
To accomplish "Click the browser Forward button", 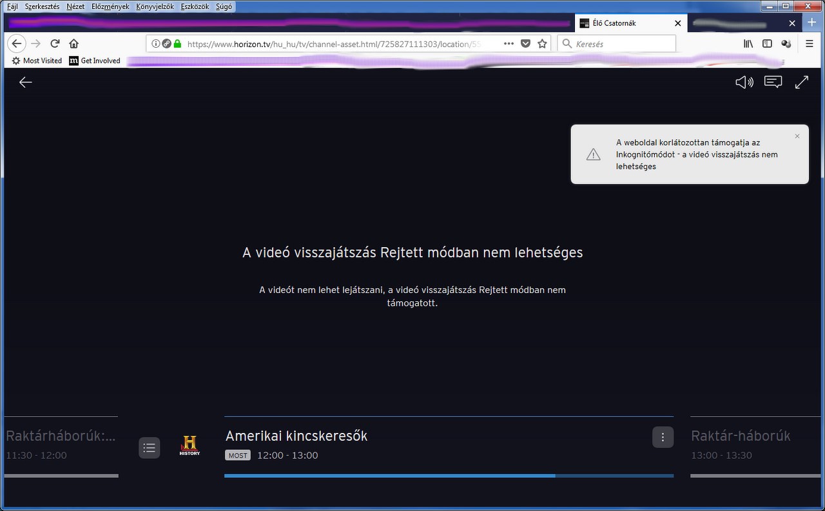I will [36, 43].
